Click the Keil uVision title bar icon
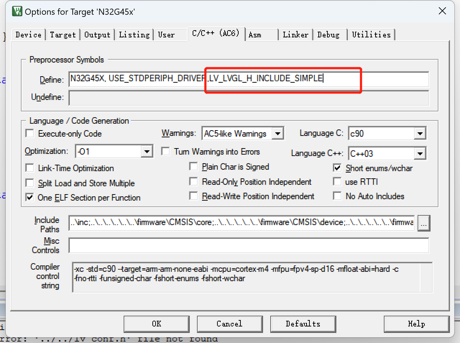Screen dimensions: 460x343 tap(17, 12)
